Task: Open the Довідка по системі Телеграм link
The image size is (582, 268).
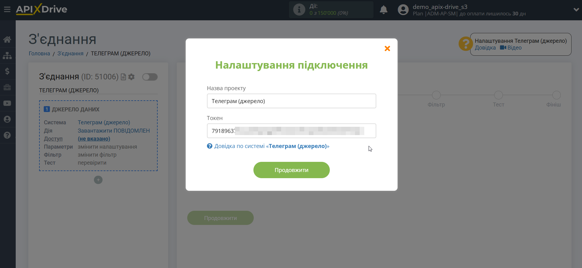Action: pyautogui.click(x=268, y=146)
